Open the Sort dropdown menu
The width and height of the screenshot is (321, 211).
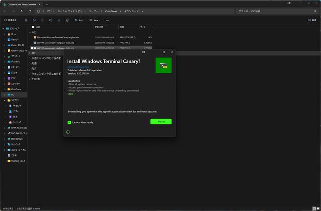(79, 20)
